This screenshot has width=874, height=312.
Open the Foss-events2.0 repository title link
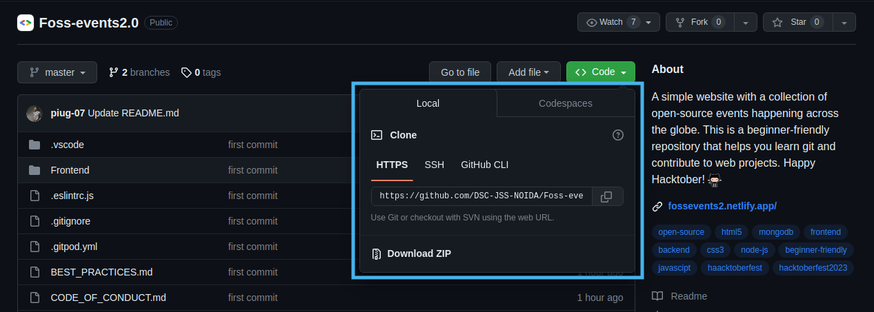pyautogui.click(x=89, y=22)
